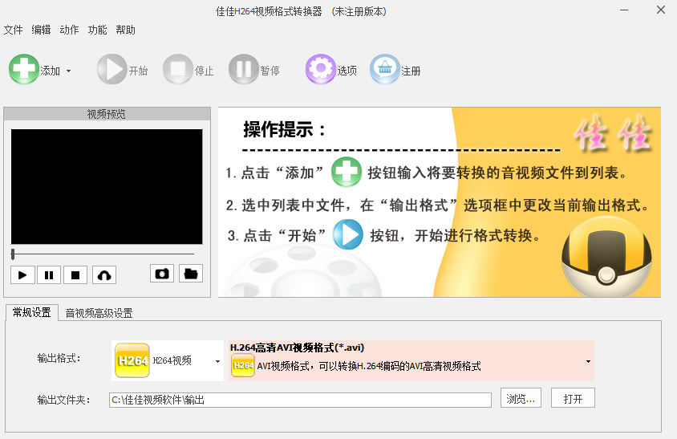Stop the video preview playback
Screen dimensions: 677x439
click(x=75, y=275)
